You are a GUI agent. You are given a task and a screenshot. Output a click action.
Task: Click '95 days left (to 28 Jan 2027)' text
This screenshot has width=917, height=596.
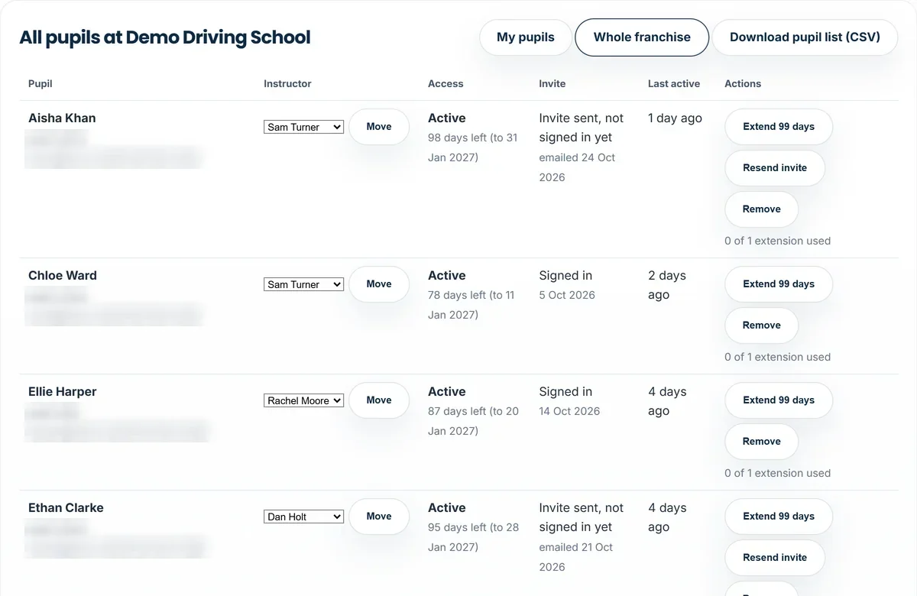[473, 537]
